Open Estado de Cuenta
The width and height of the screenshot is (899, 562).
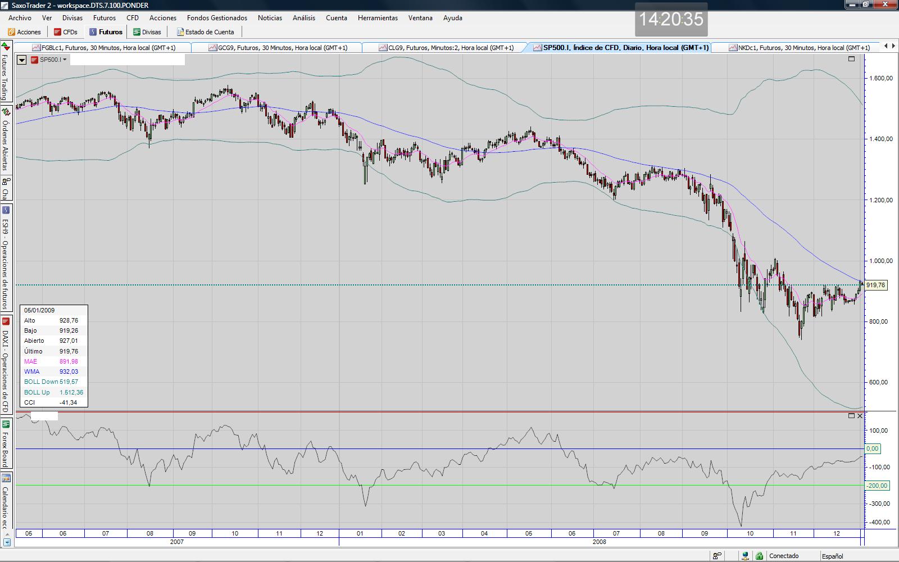click(205, 32)
